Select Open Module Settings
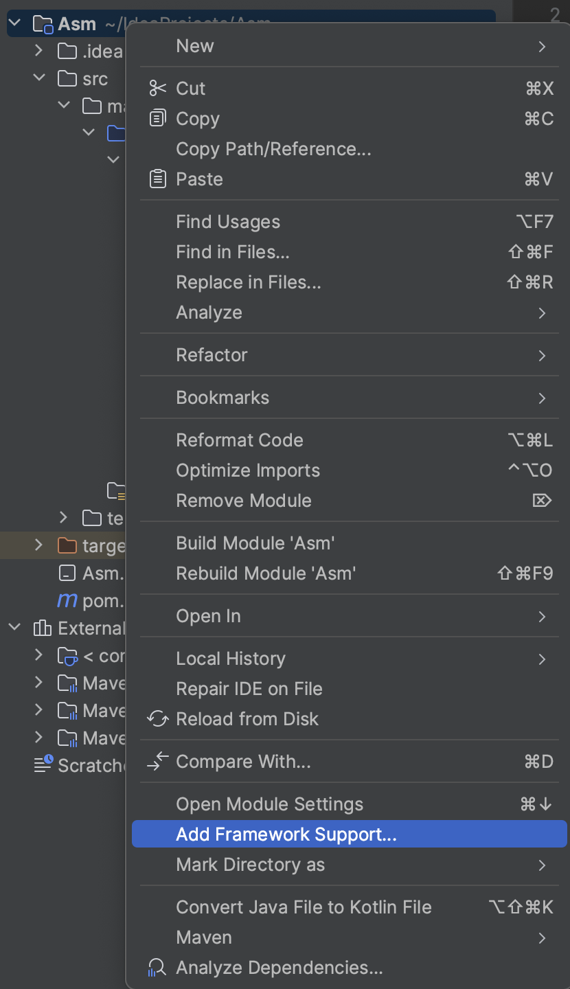The height and width of the screenshot is (989, 570). click(x=269, y=804)
